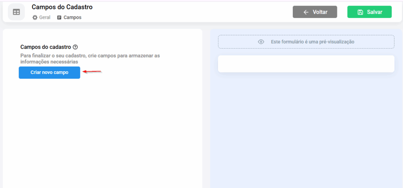Click the empty white preview form card
This screenshot has height=188, width=403.
click(306, 64)
